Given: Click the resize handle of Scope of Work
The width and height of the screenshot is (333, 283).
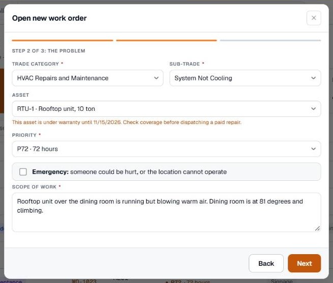Looking at the screenshot, I should [x=317, y=228].
